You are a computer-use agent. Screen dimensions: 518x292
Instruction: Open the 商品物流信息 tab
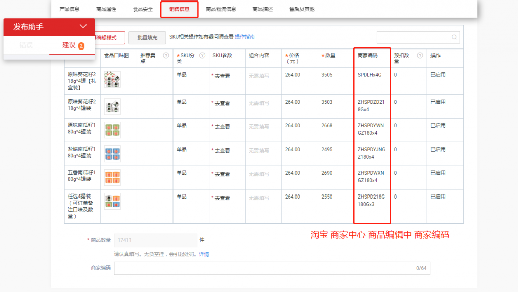click(x=221, y=9)
